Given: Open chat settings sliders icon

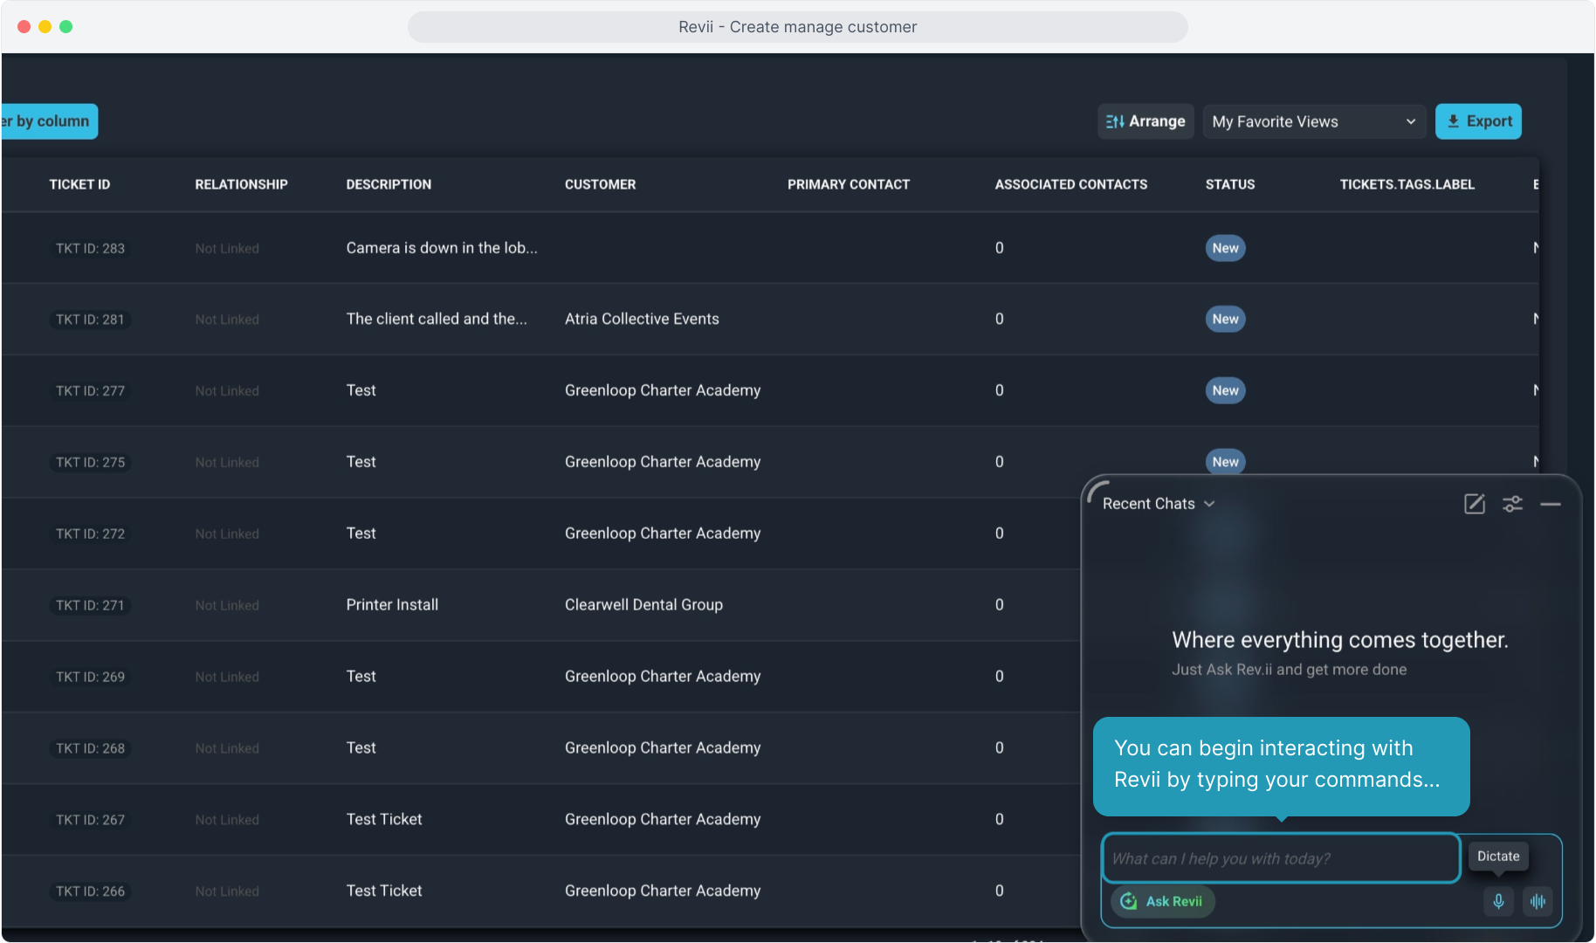Looking at the screenshot, I should tap(1512, 504).
